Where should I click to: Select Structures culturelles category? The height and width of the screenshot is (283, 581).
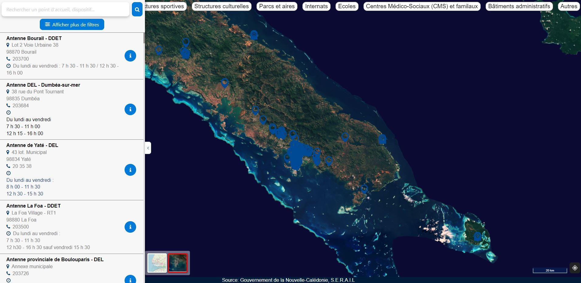point(221,6)
